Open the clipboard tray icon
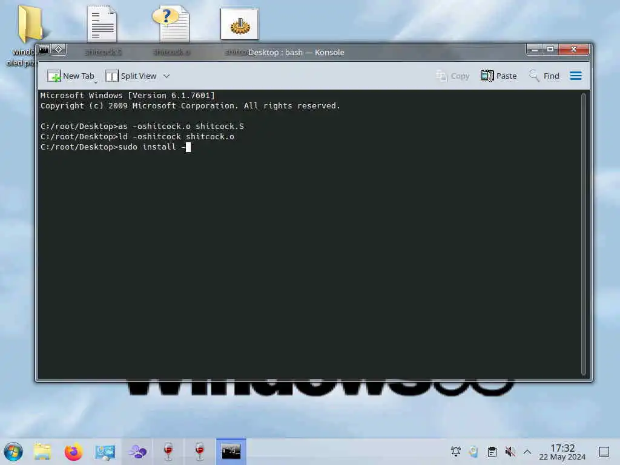The width and height of the screenshot is (620, 465). pos(492,452)
